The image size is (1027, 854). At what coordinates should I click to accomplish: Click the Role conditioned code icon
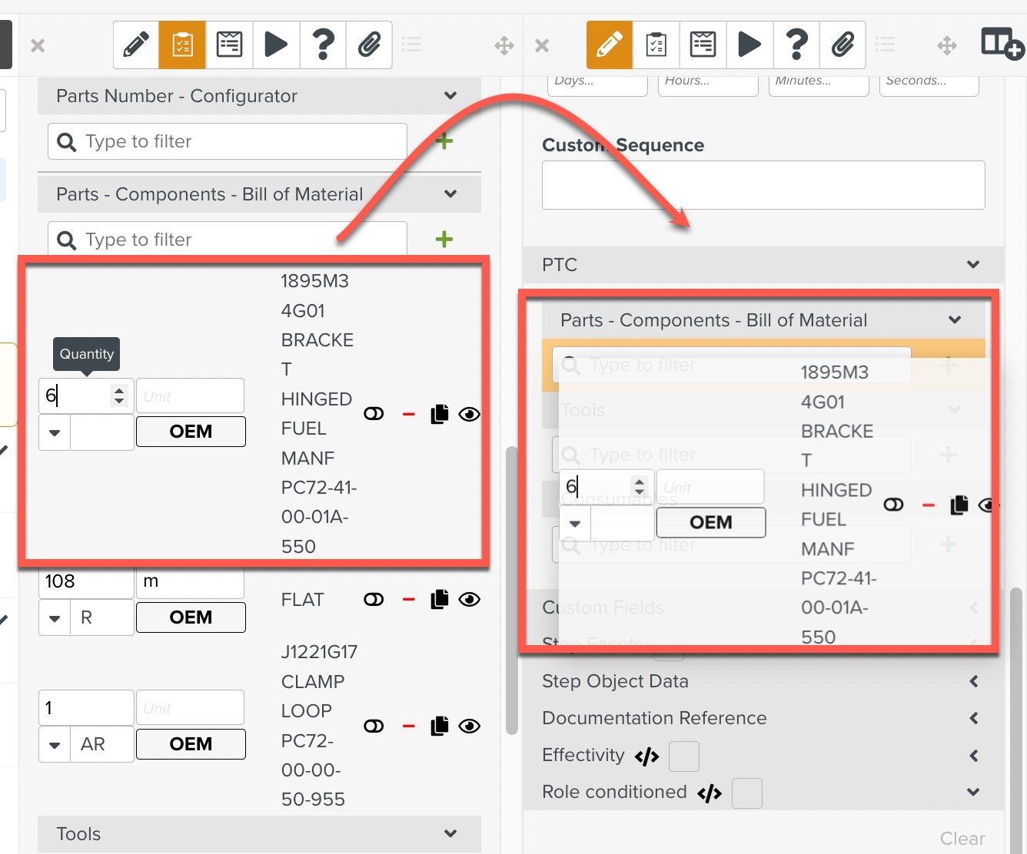click(710, 793)
